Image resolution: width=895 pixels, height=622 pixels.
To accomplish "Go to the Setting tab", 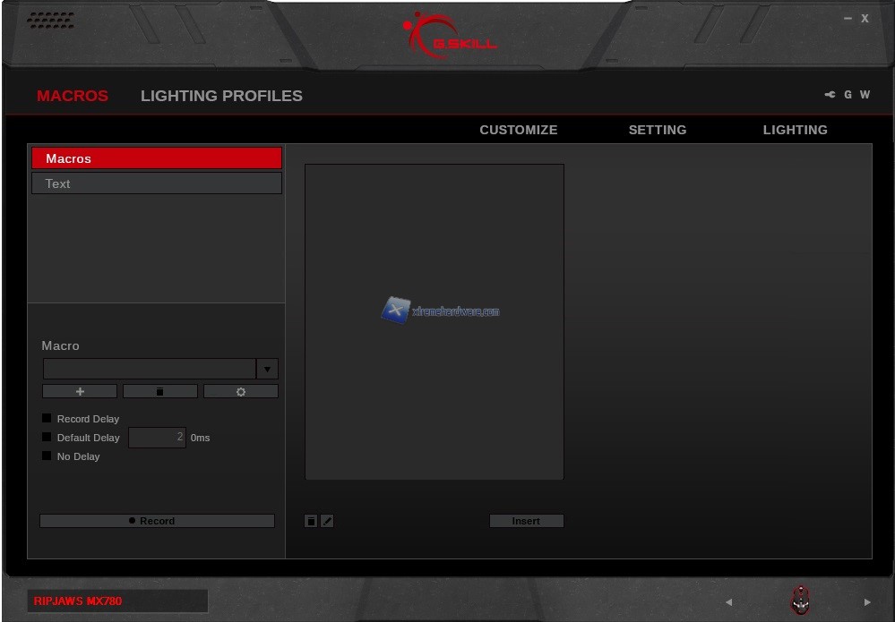I will (x=657, y=130).
